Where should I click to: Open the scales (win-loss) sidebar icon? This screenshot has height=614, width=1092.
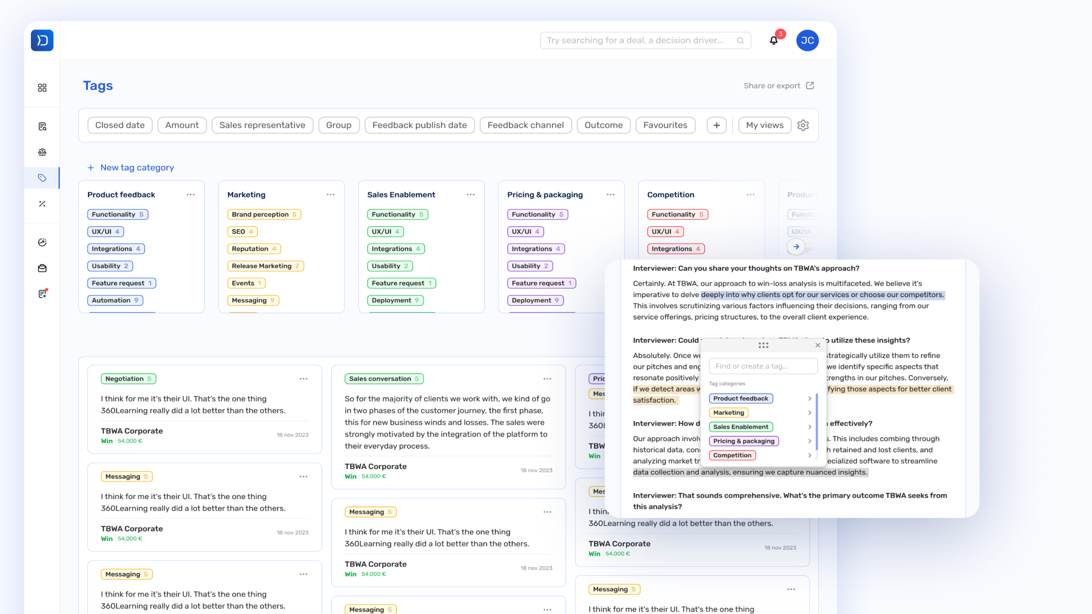pyautogui.click(x=42, y=152)
